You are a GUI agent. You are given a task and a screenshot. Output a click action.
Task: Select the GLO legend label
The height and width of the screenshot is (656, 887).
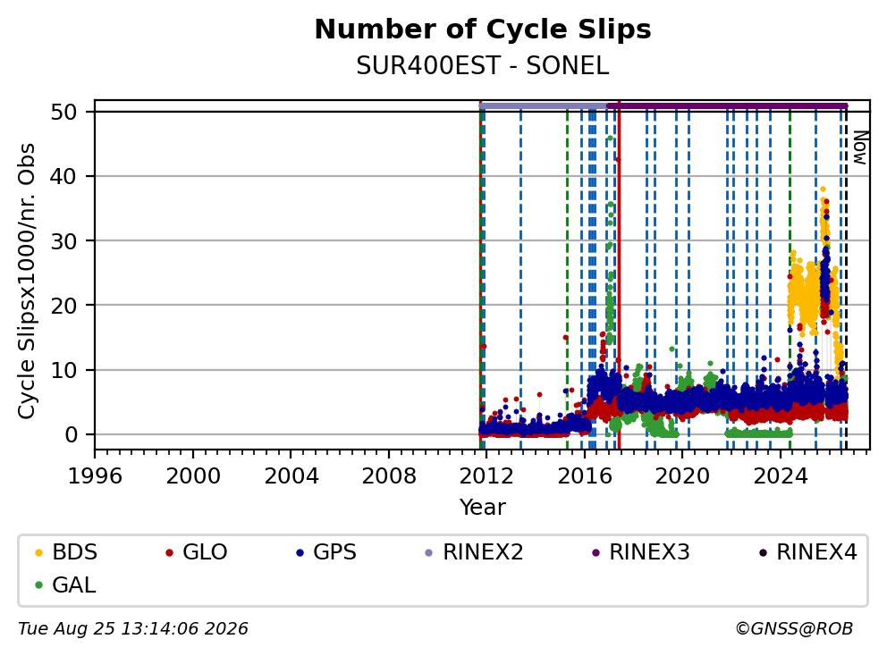click(205, 552)
